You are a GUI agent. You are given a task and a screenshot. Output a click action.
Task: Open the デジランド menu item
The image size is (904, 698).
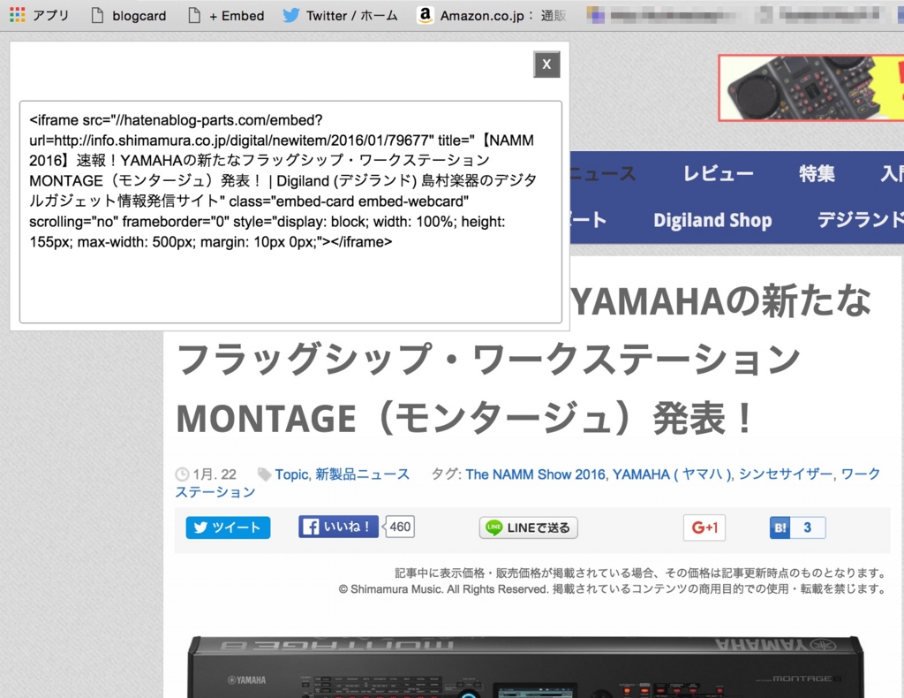pyautogui.click(x=860, y=220)
